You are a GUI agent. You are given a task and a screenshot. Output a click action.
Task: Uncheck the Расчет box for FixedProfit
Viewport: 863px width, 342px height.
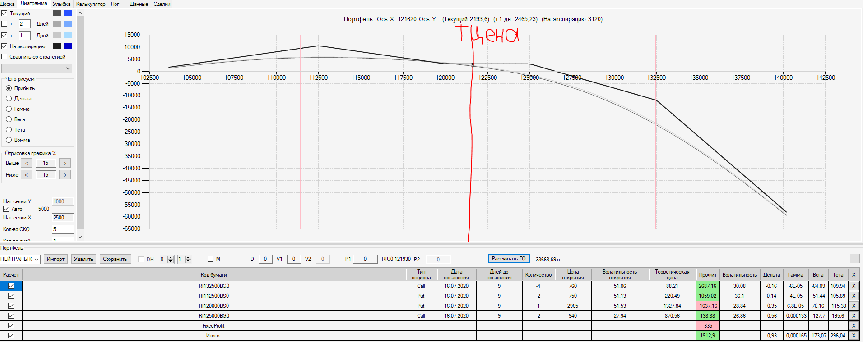pyautogui.click(x=11, y=326)
